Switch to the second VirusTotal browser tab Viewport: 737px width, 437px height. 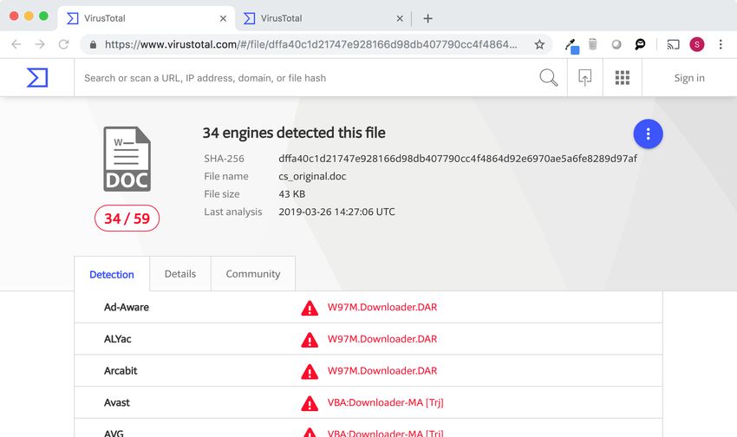pos(323,18)
